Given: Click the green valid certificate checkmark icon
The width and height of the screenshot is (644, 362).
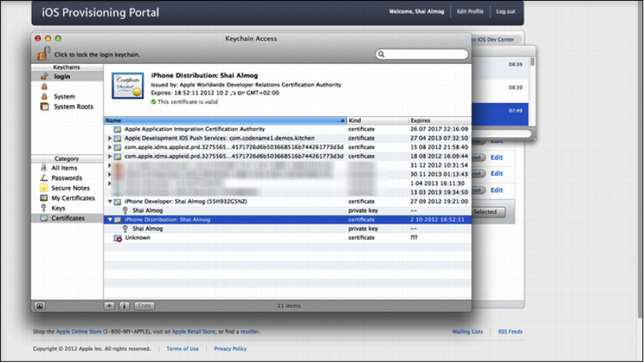Looking at the screenshot, I should [153, 102].
